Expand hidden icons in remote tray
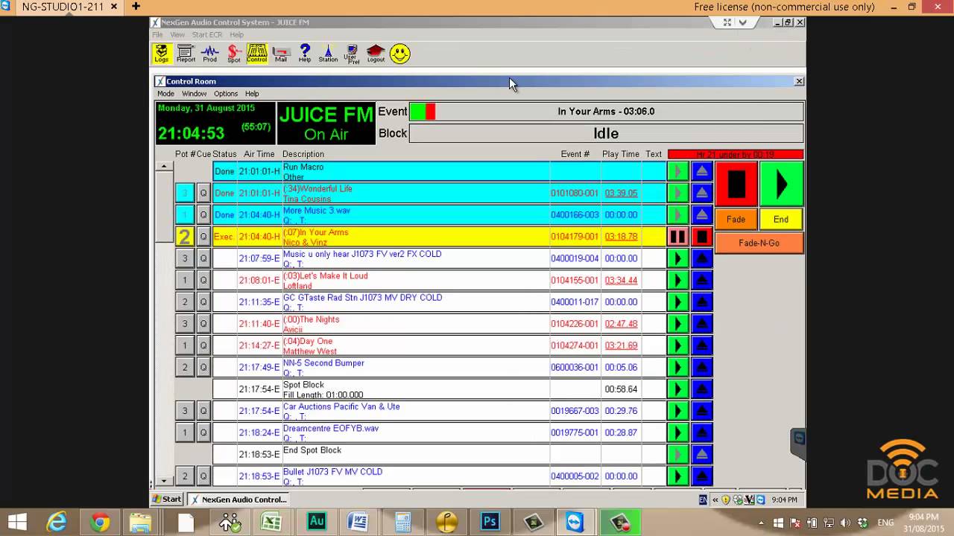The width and height of the screenshot is (954, 536). [715, 500]
